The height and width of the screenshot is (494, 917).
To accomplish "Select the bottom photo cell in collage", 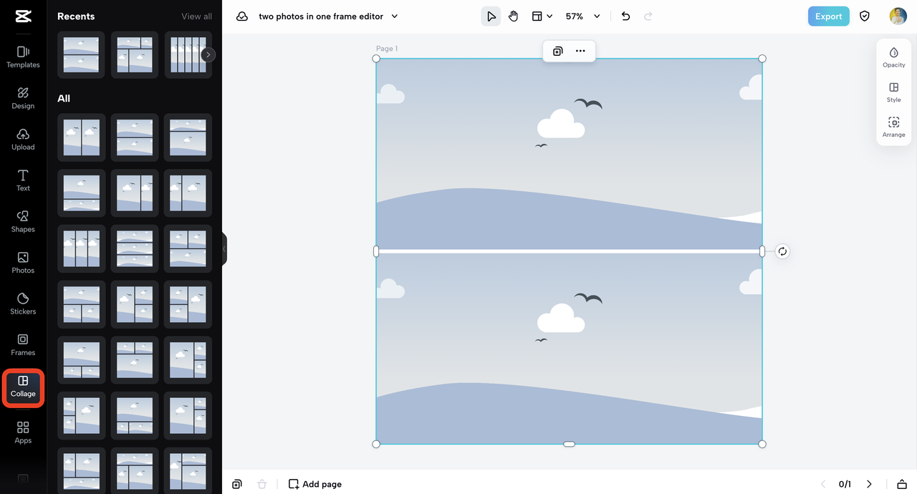I will [569, 348].
